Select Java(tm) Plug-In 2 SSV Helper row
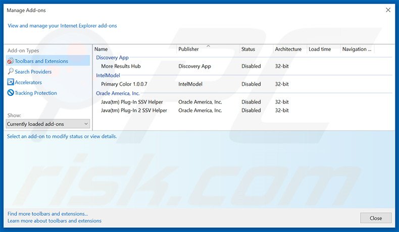The image size is (399, 232). click(134, 110)
